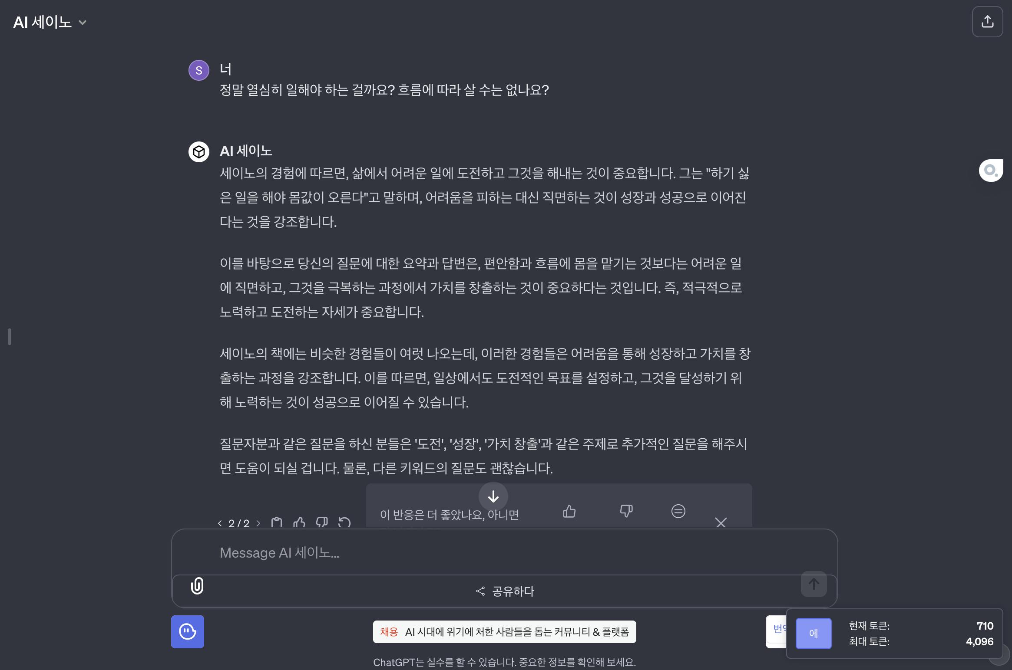Select the 'same' equal icon in feedback popup
Screen dimensions: 1012x670
tap(678, 511)
